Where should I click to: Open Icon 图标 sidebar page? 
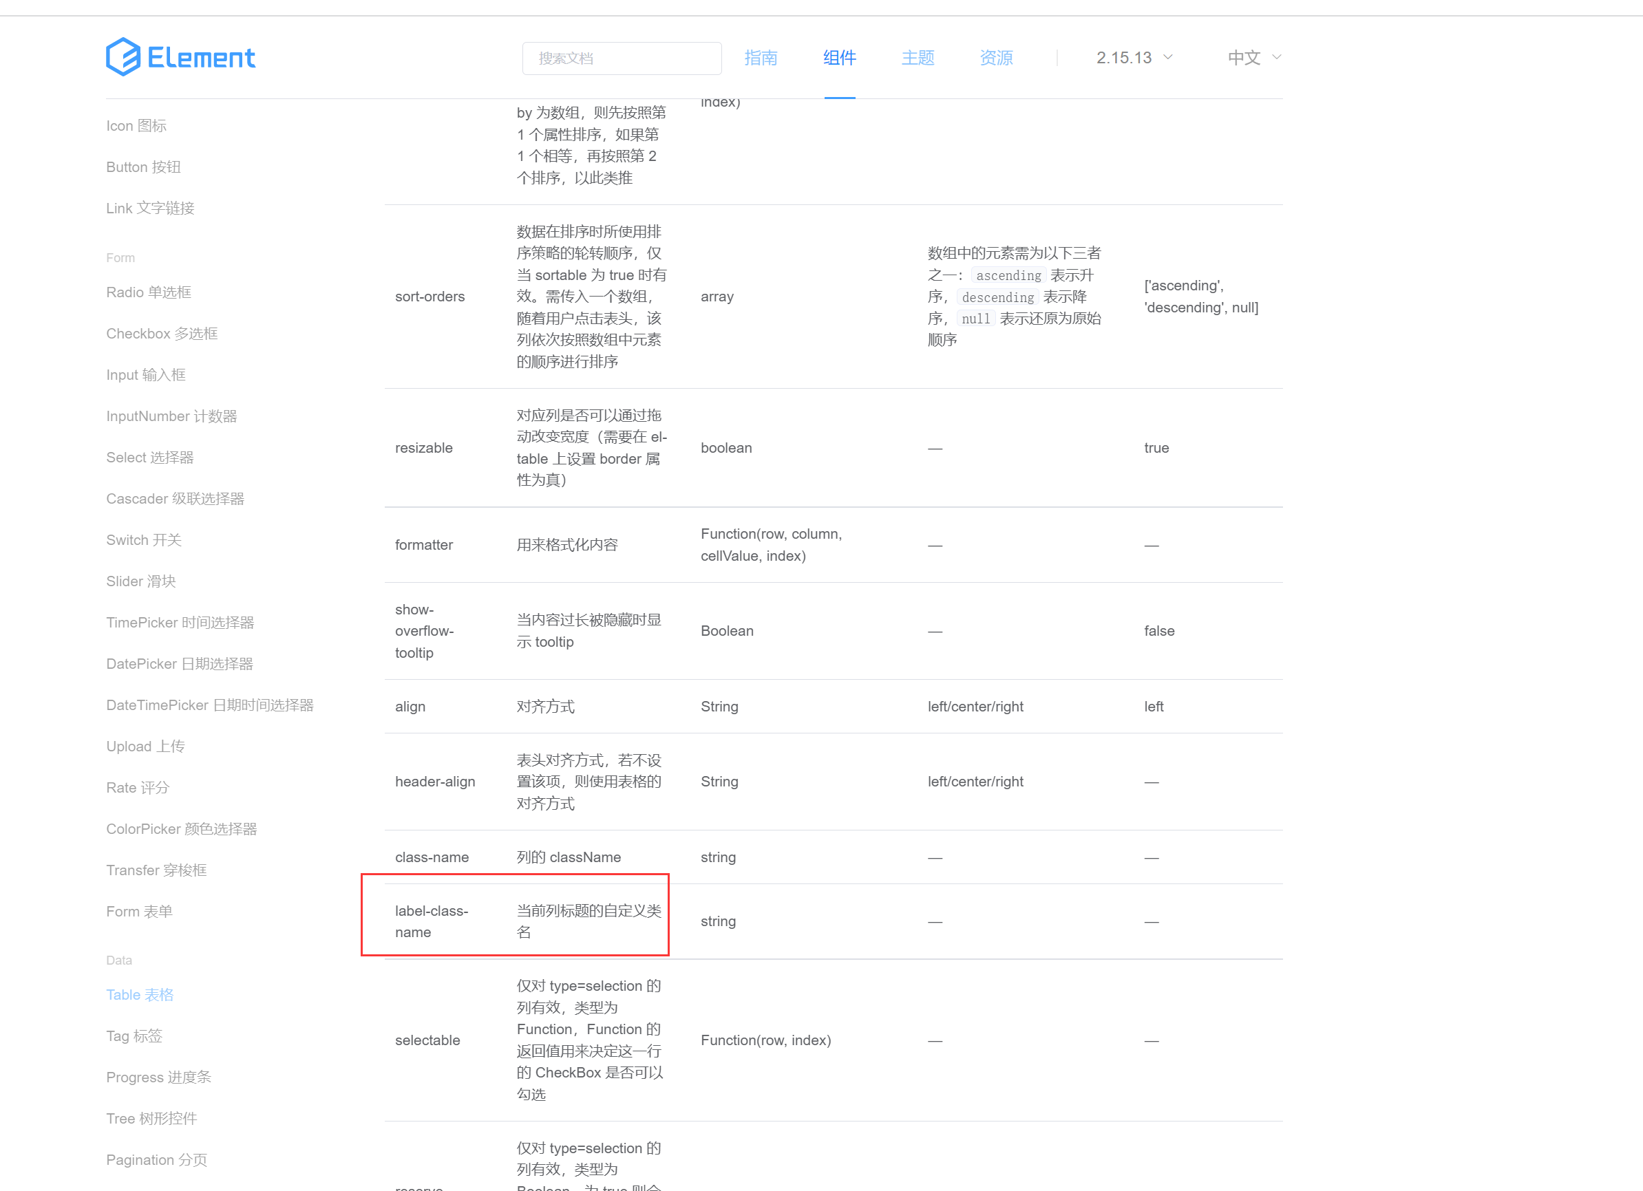[136, 126]
